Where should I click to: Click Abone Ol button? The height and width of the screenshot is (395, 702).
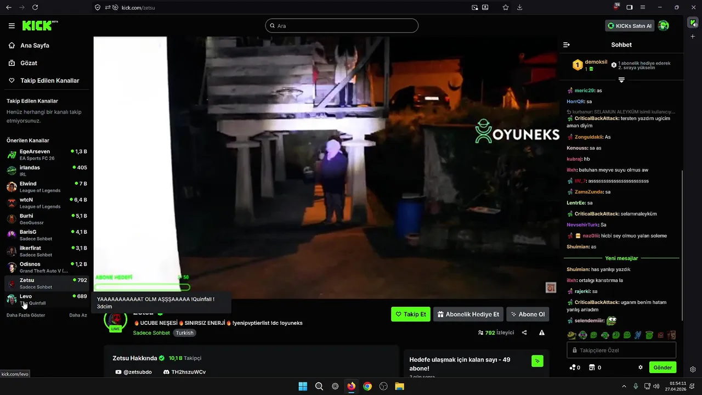tap(528, 314)
